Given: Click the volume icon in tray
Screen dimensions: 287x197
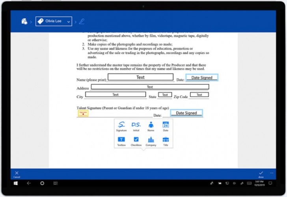Looking at the screenshot, I should 234,183.
